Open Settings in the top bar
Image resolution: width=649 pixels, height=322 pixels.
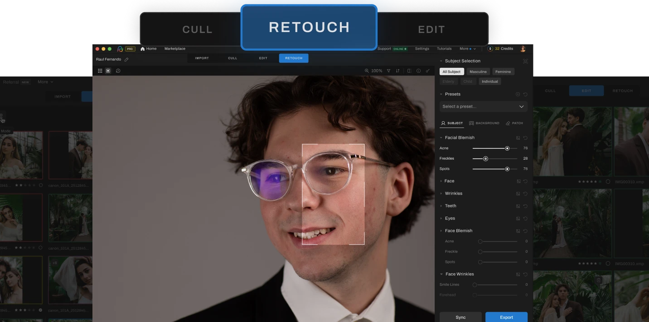(422, 49)
